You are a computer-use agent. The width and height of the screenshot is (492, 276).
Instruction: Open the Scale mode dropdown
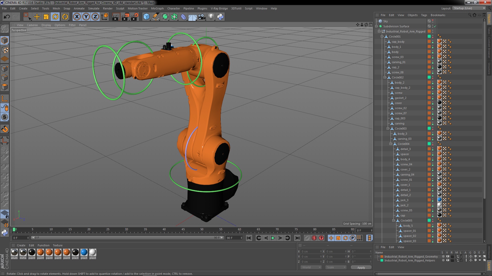click(336, 267)
